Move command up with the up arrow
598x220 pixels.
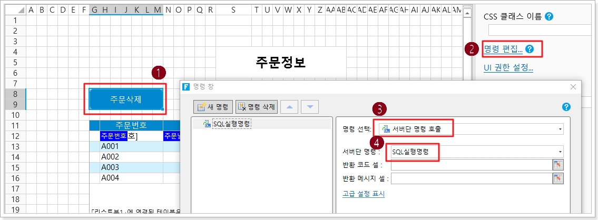289,107
